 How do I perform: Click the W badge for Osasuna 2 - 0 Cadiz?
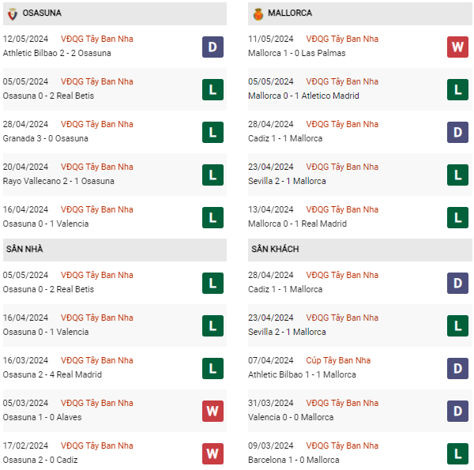213,453
